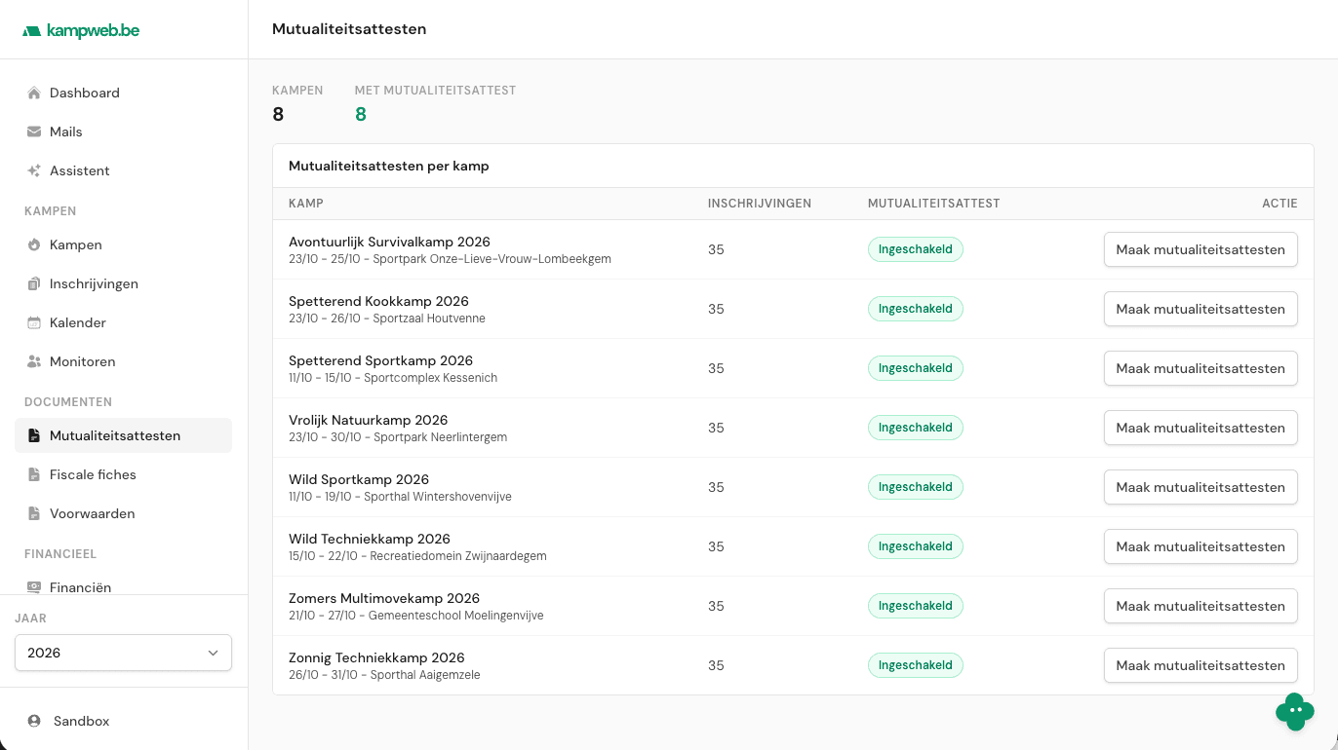
Task: Select the Vrolijk Natuurkamp 2026 camp name
Action: [x=369, y=420]
